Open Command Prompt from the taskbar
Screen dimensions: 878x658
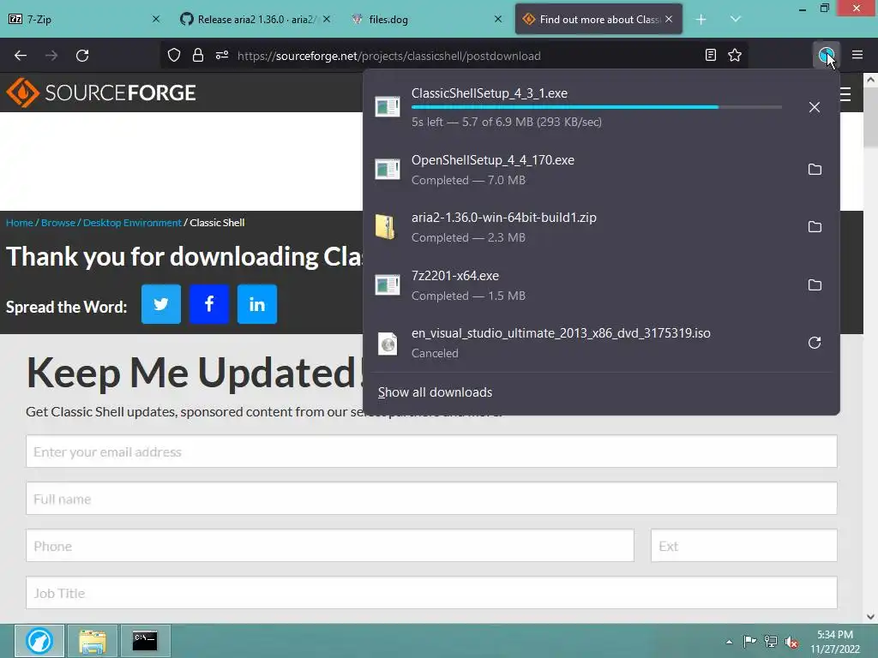(x=145, y=641)
